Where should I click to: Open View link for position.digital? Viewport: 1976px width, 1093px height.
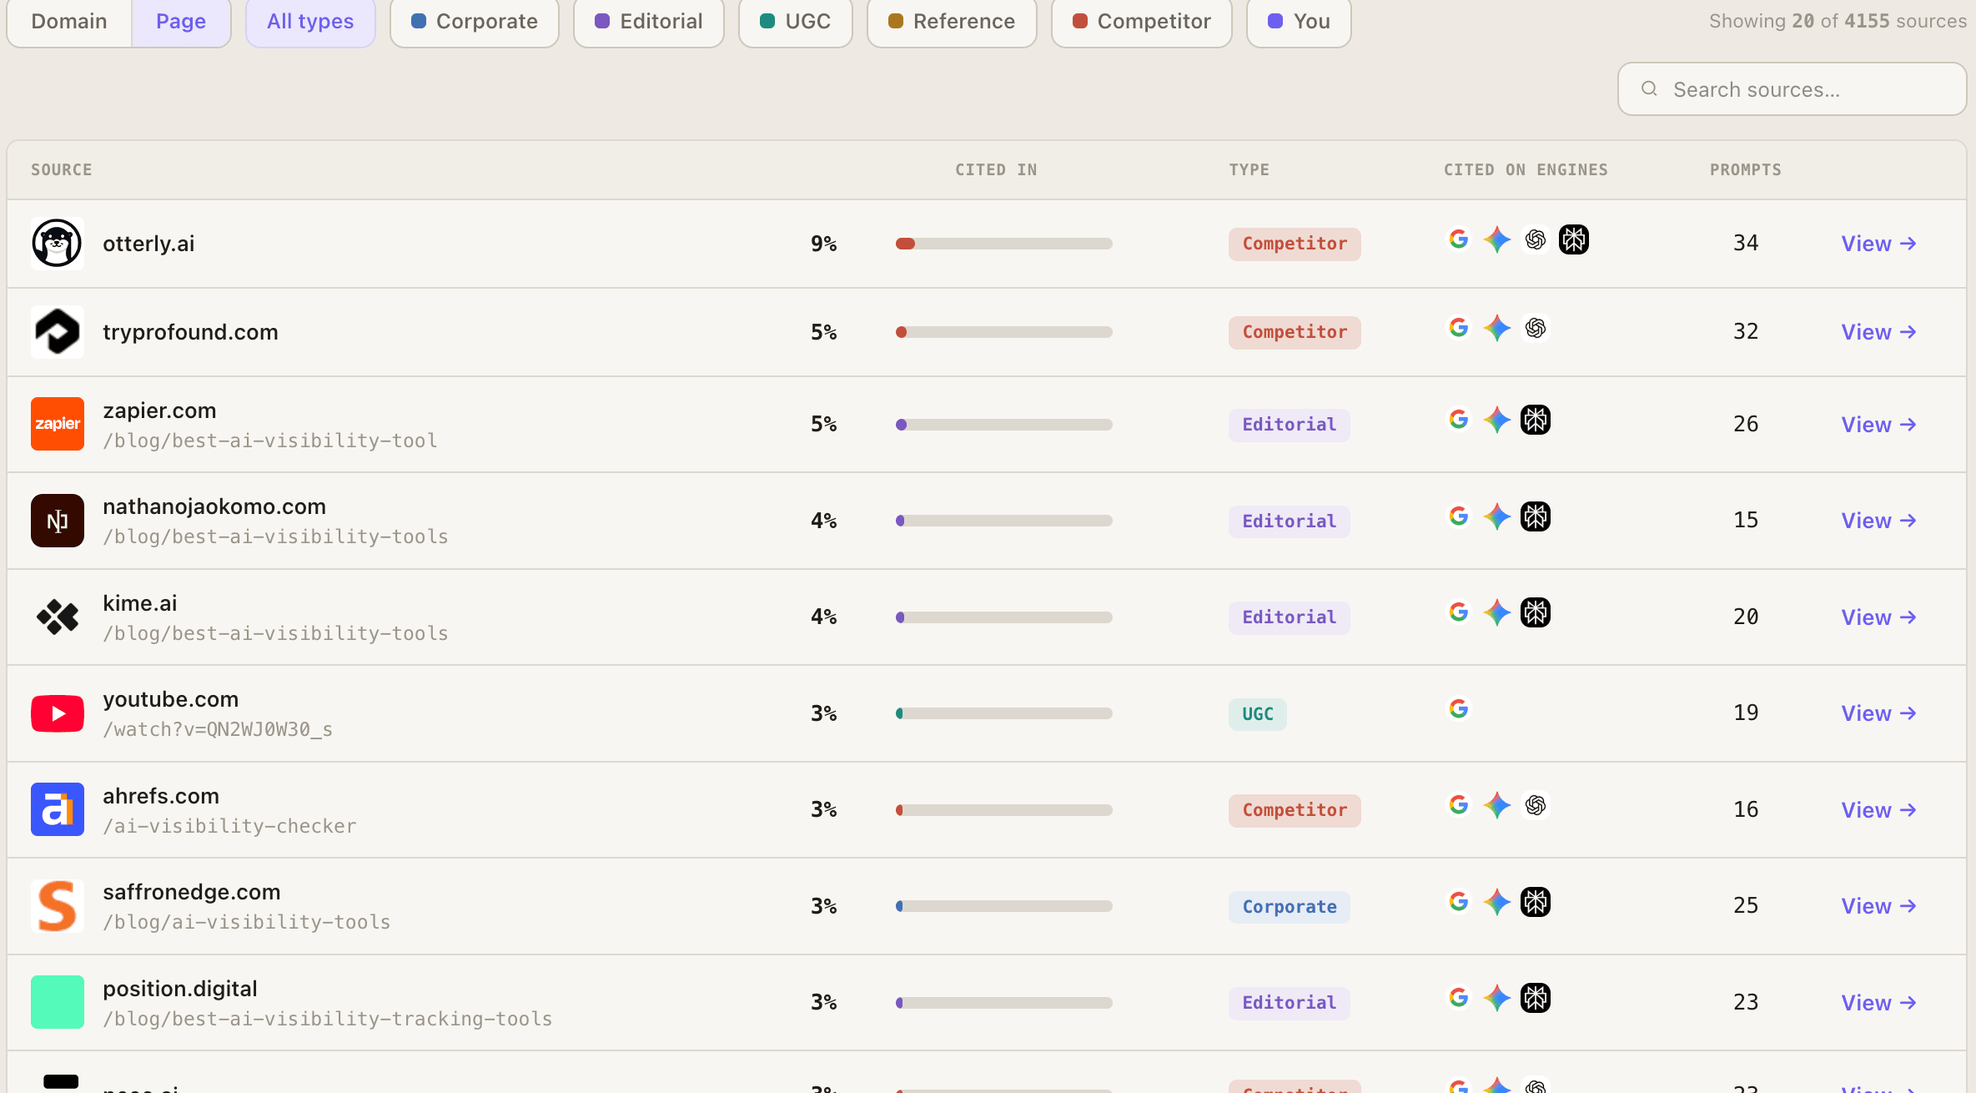tap(1878, 1003)
